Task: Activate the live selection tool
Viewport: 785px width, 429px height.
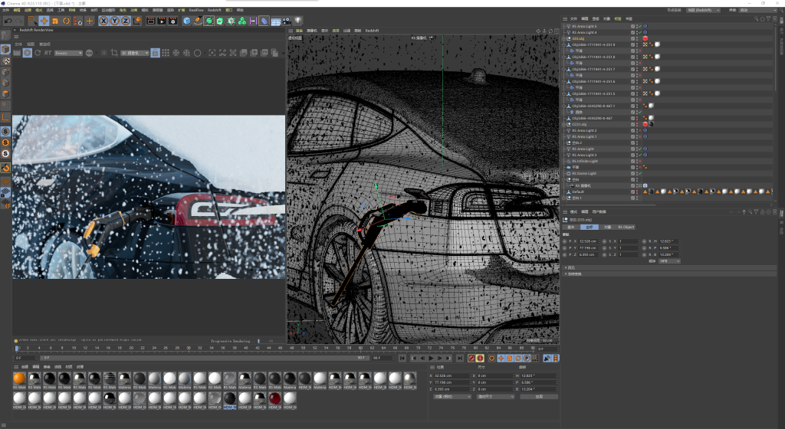Action: pyautogui.click(x=32, y=21)
